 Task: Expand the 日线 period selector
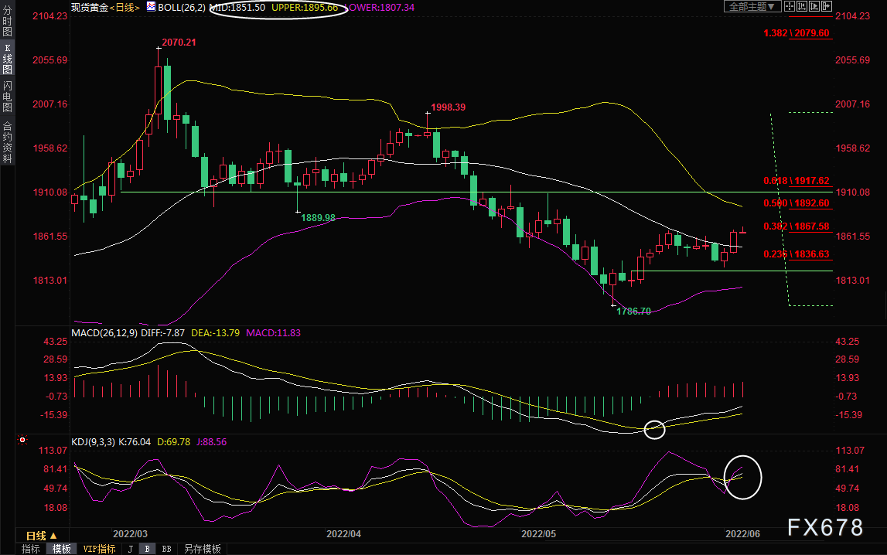(x=41, y=535)
